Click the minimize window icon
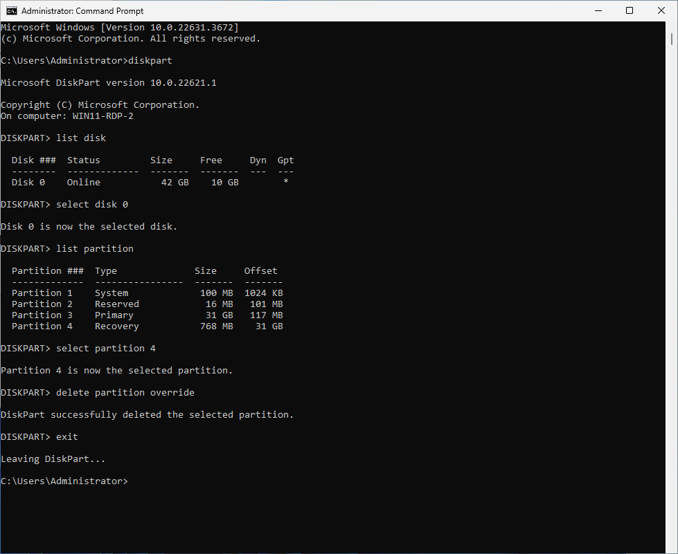Screen dimensions: 678x554 (598, 10)
